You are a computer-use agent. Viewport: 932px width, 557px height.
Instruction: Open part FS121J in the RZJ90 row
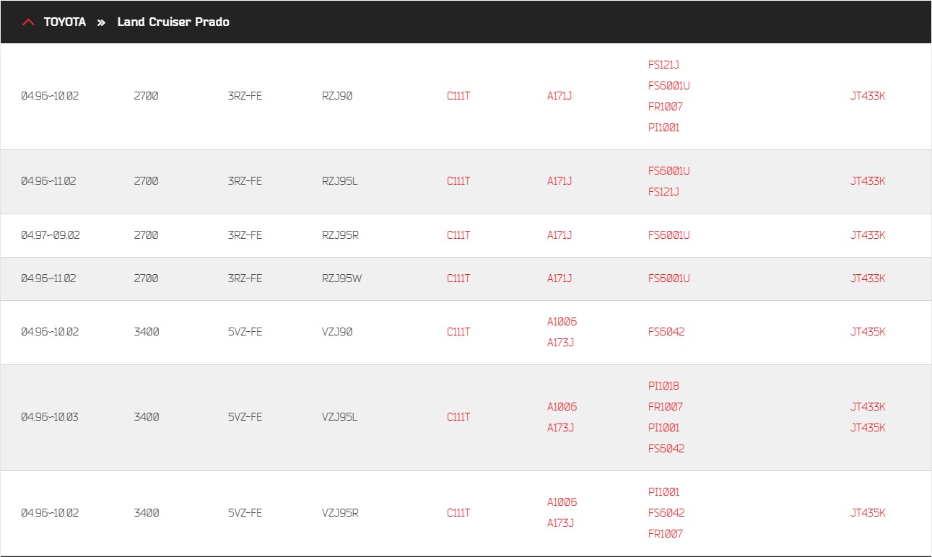(663, 65)
